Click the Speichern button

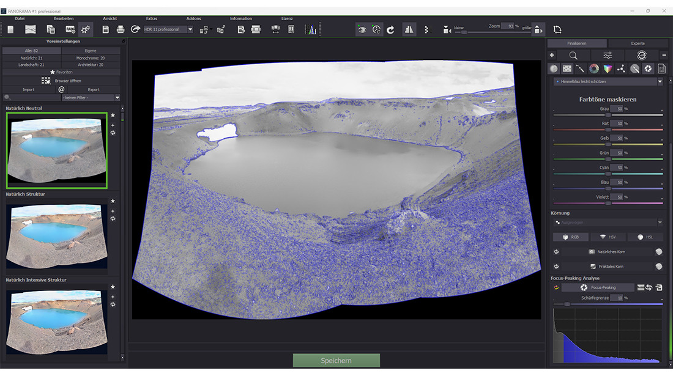tap(336, 361)
